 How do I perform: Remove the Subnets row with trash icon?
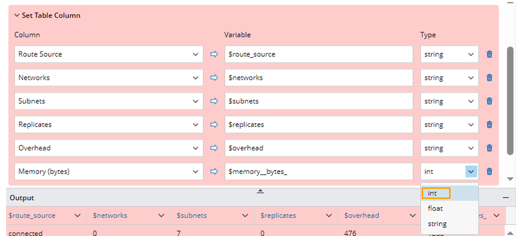pos(489,101)
